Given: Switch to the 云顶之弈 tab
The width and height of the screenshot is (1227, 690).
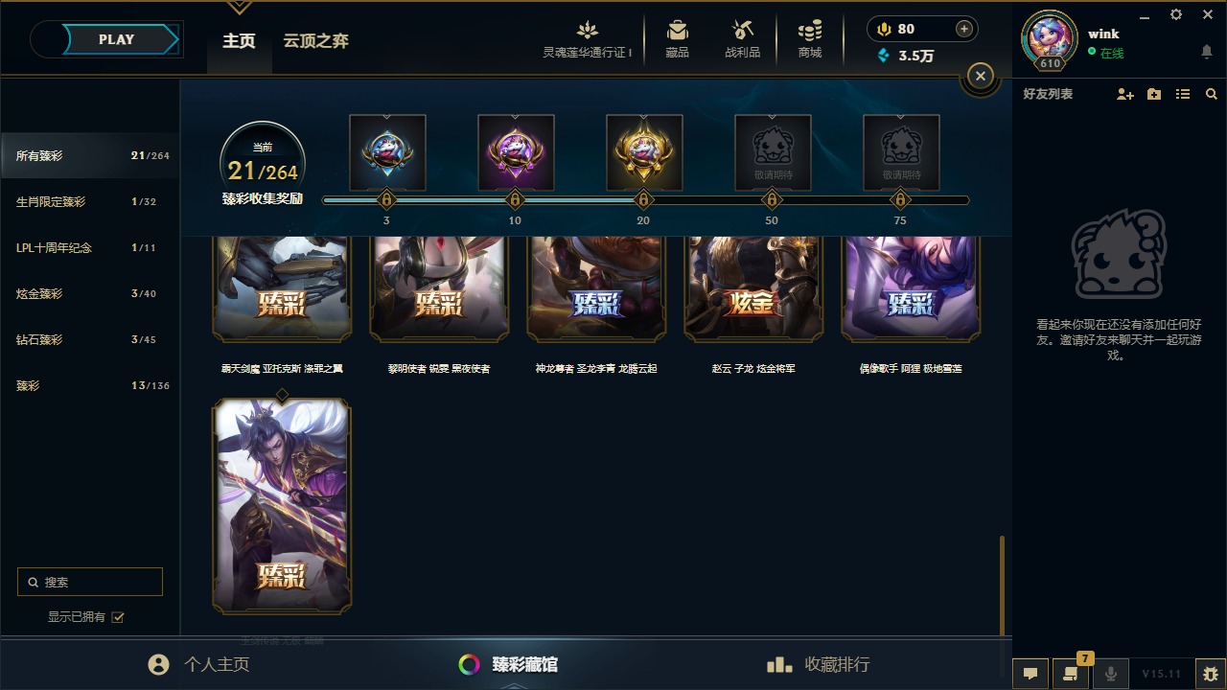Looking at the screenshot, I should click(315, 41).
